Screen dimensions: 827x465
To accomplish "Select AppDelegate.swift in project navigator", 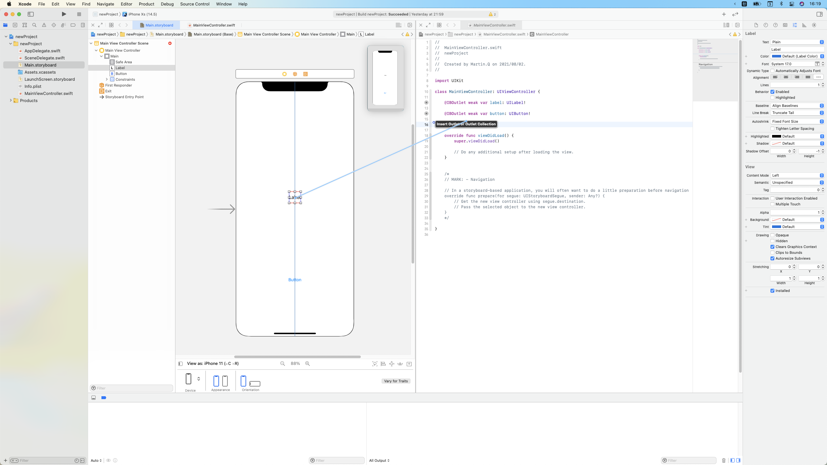I will (x=42, y=51).
